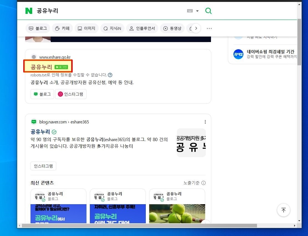Click the Naver N logo
This screenshot has width=308, height=236.
pos(29,11)
